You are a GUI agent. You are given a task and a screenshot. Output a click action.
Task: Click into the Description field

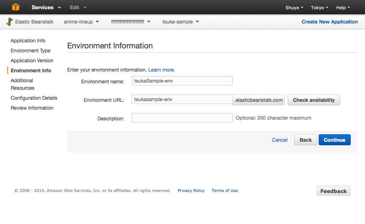[182, 118]
